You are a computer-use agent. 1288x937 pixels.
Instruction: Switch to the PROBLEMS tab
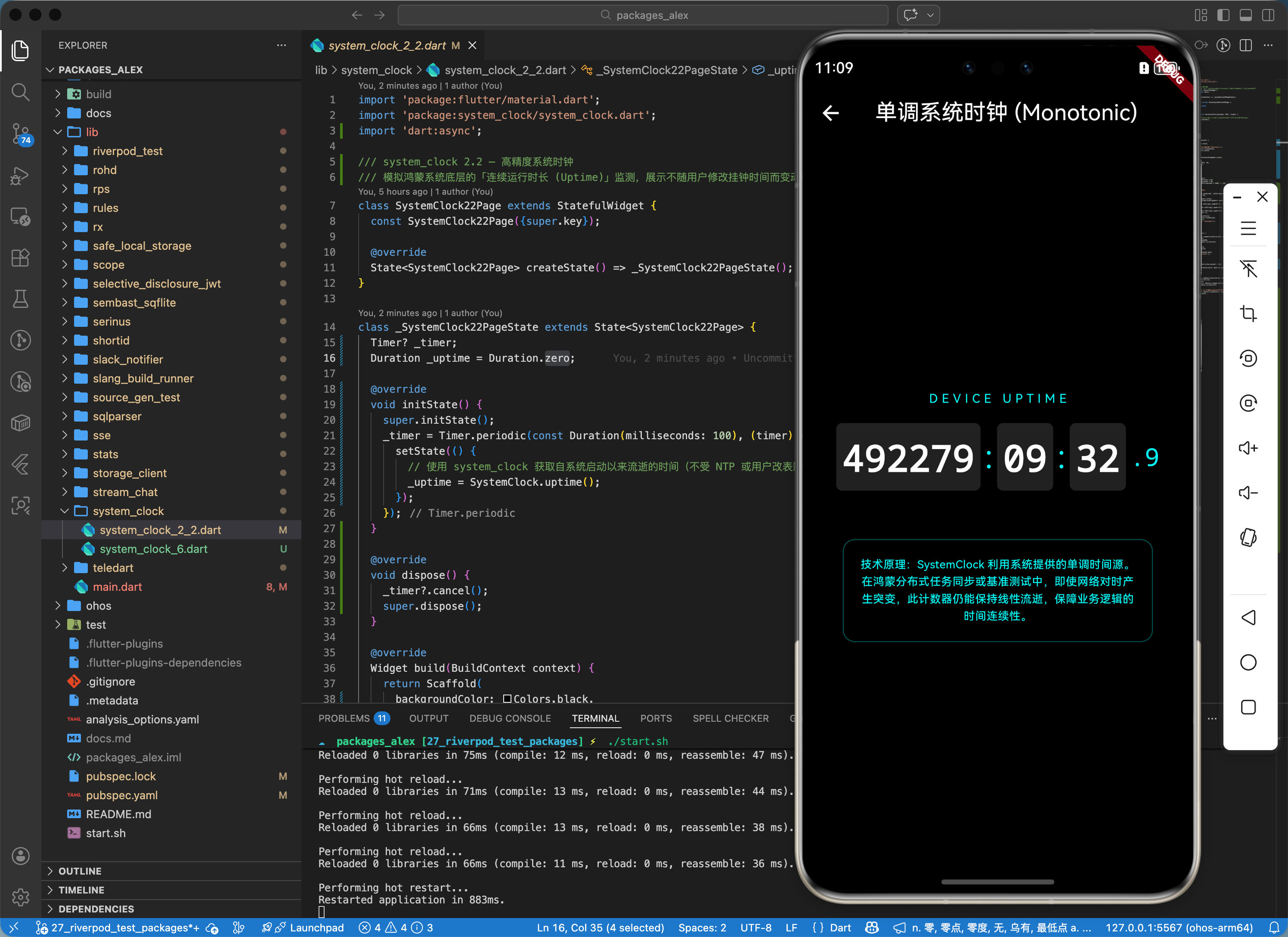coord(344,718)
